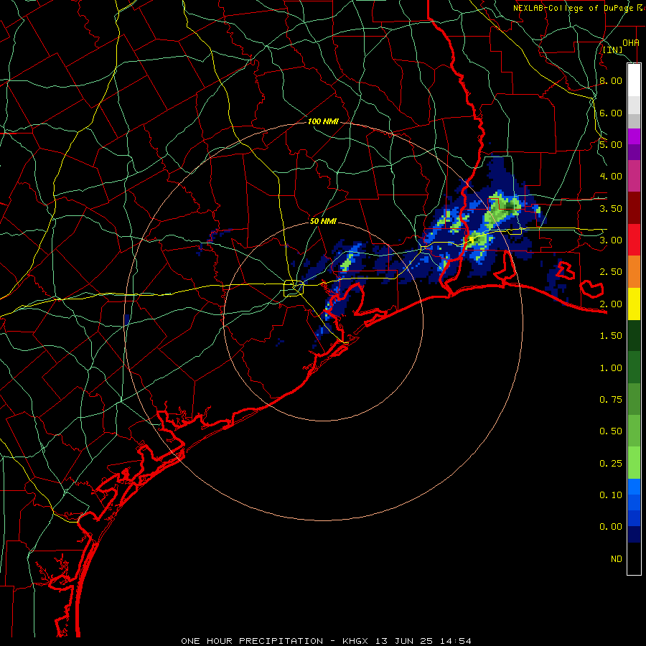Click the 50 NMI range ring label

click(323, 221)
